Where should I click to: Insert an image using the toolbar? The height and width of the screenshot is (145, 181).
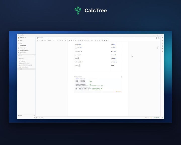pyautogui.click(x=104, y=40)
